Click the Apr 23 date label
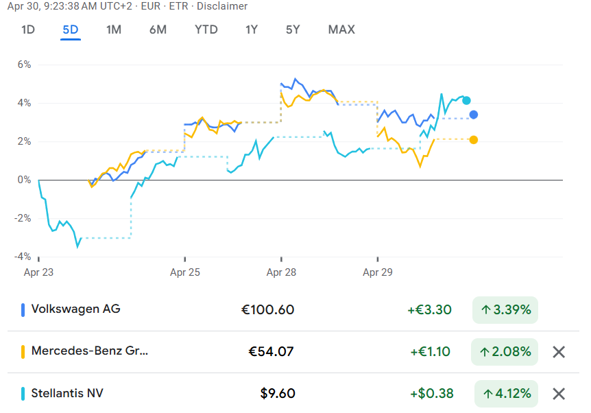 click(x=38, y=272)
